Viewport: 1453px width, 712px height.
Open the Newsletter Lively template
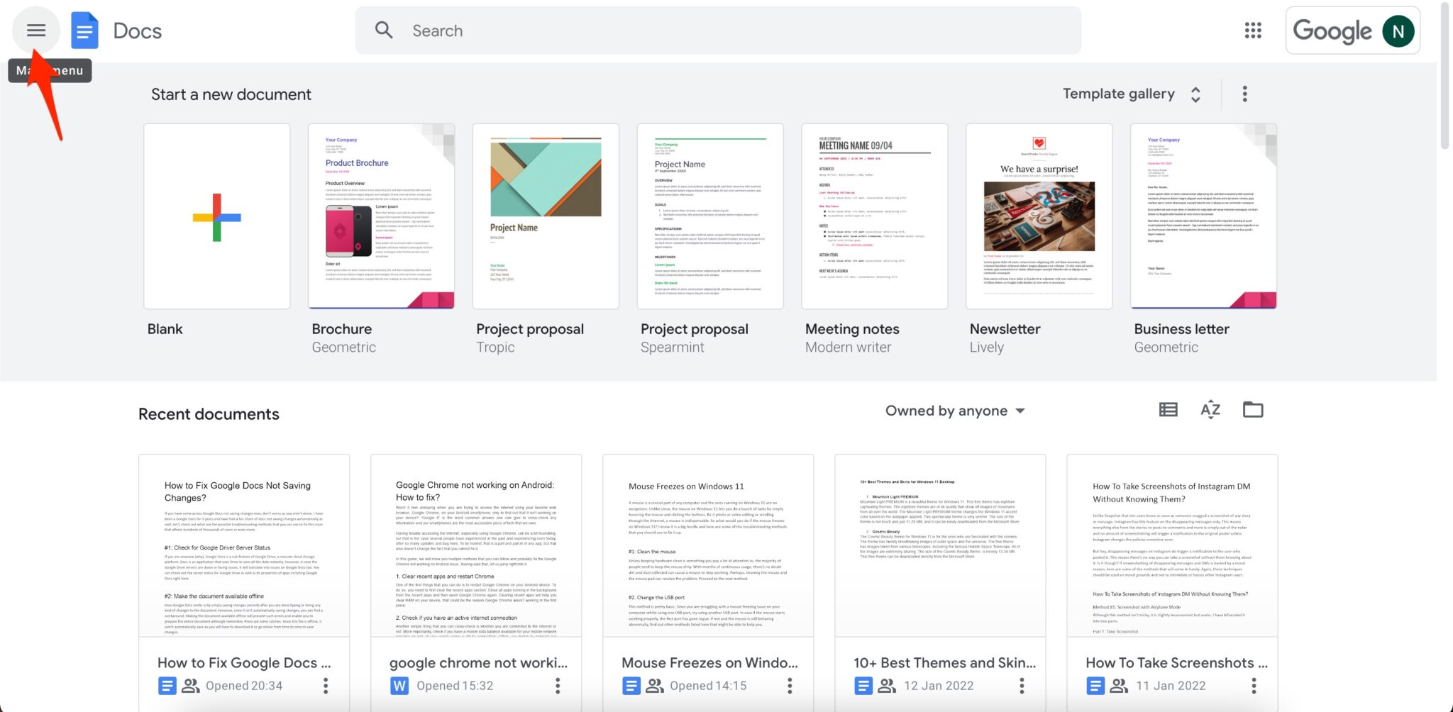tap(1039, 217)
